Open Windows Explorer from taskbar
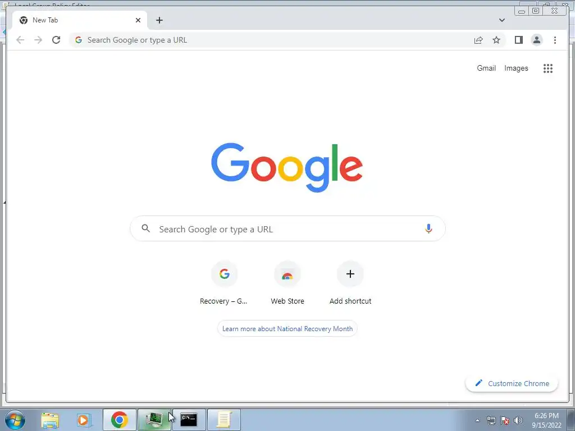The height and width of the screenshot is (431, 575). coord(50,420)
